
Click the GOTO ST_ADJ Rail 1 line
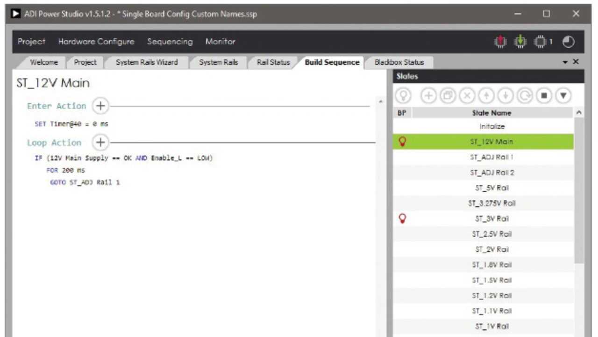[85, 182]
